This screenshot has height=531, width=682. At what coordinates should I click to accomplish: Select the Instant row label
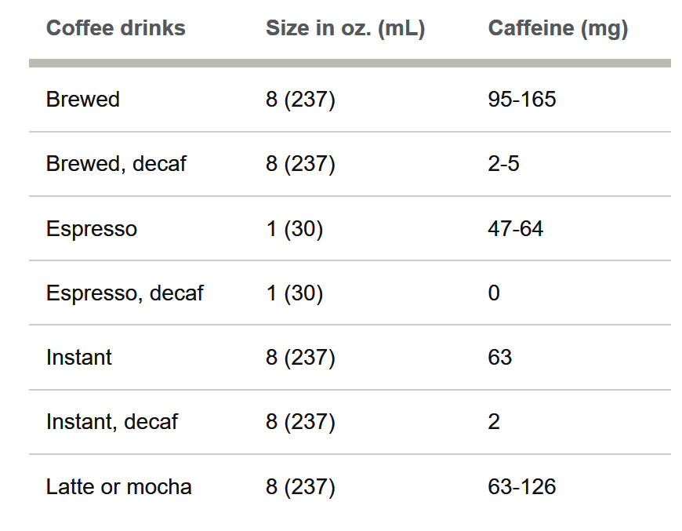78,358
